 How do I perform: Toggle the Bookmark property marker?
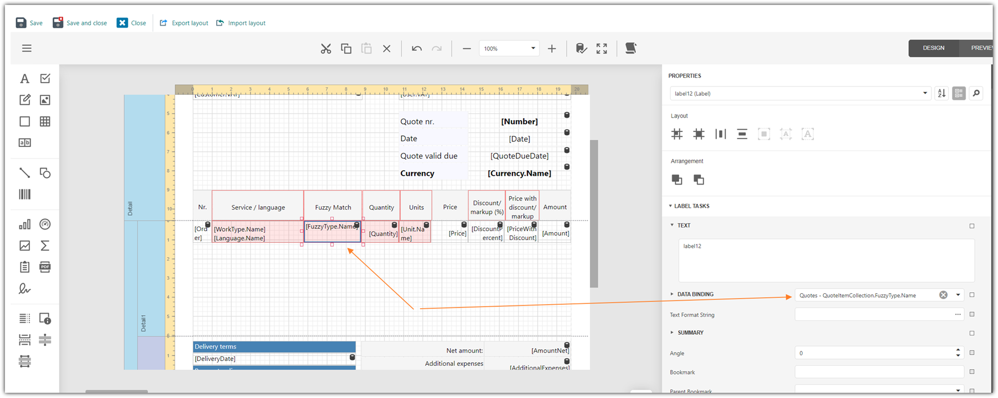pyautogui.click(x=972, y=372)
